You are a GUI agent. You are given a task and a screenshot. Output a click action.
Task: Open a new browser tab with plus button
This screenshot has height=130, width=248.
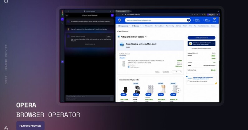click(x=131, y=11)
